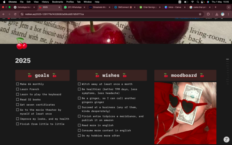
Task: Click the Notion help button at bottom right
Action: pyautogui.click(x=226, y=140)
